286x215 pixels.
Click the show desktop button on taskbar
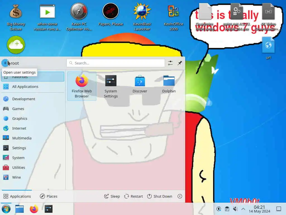pos(279,209)
